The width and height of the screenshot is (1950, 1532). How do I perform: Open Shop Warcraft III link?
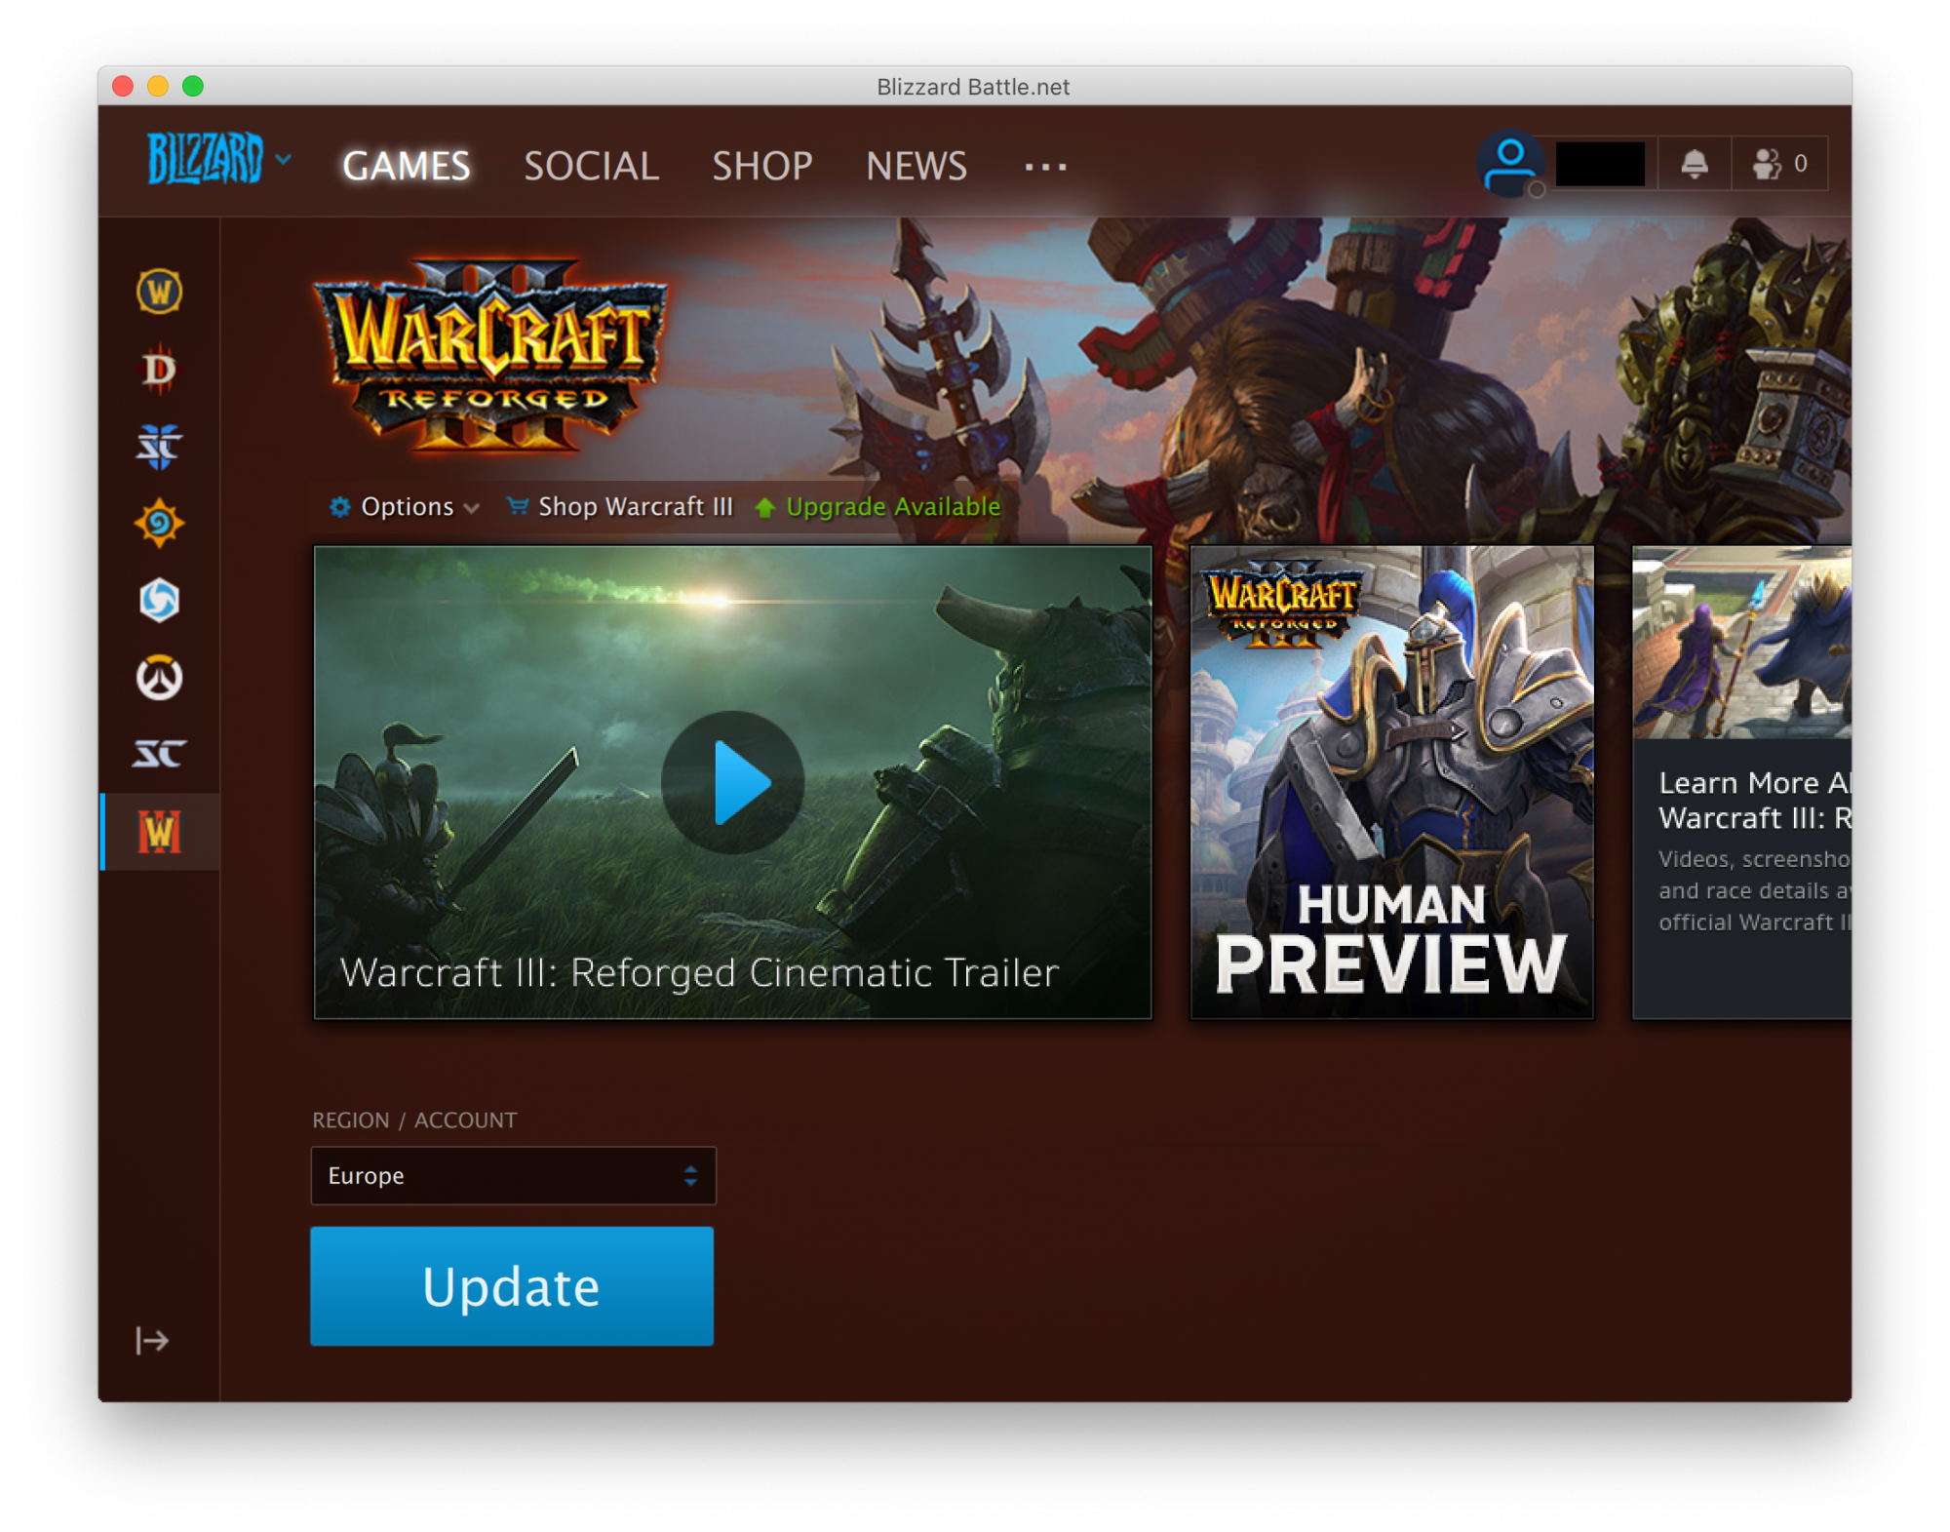coord(620,507)
